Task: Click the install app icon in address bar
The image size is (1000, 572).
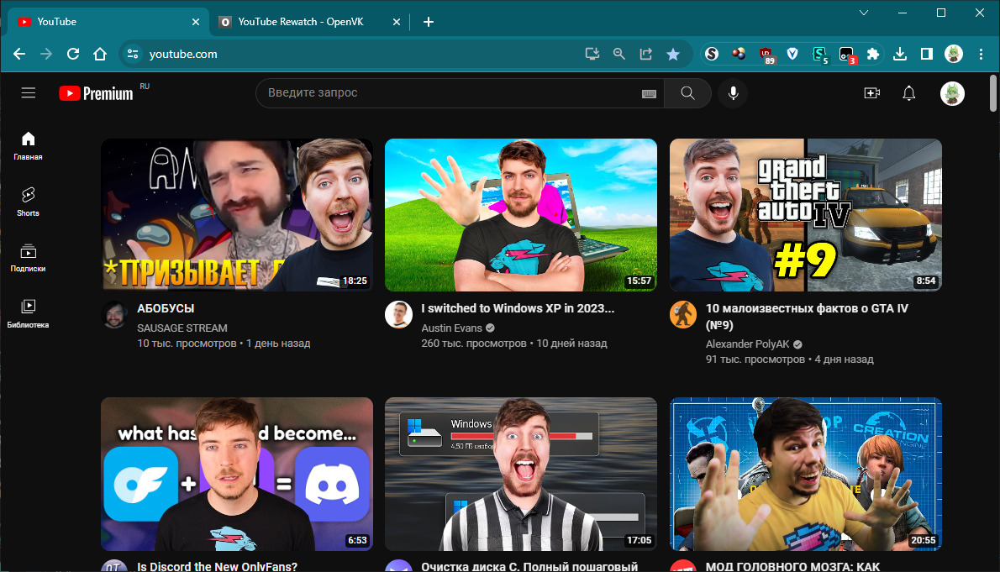Action: click(592, 55)
